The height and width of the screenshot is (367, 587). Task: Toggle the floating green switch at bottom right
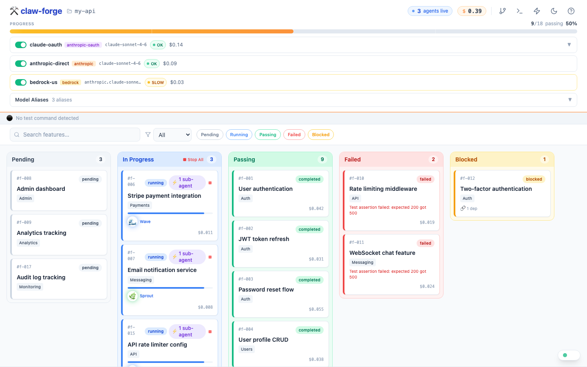tap(569, 355)
